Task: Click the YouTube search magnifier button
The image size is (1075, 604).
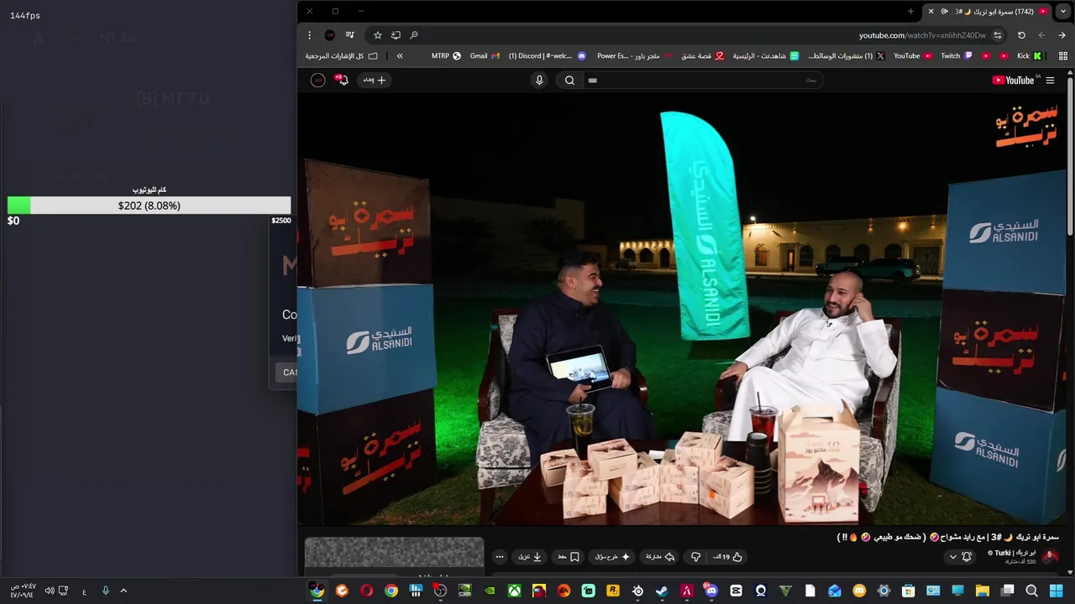Action: point(569,81)
